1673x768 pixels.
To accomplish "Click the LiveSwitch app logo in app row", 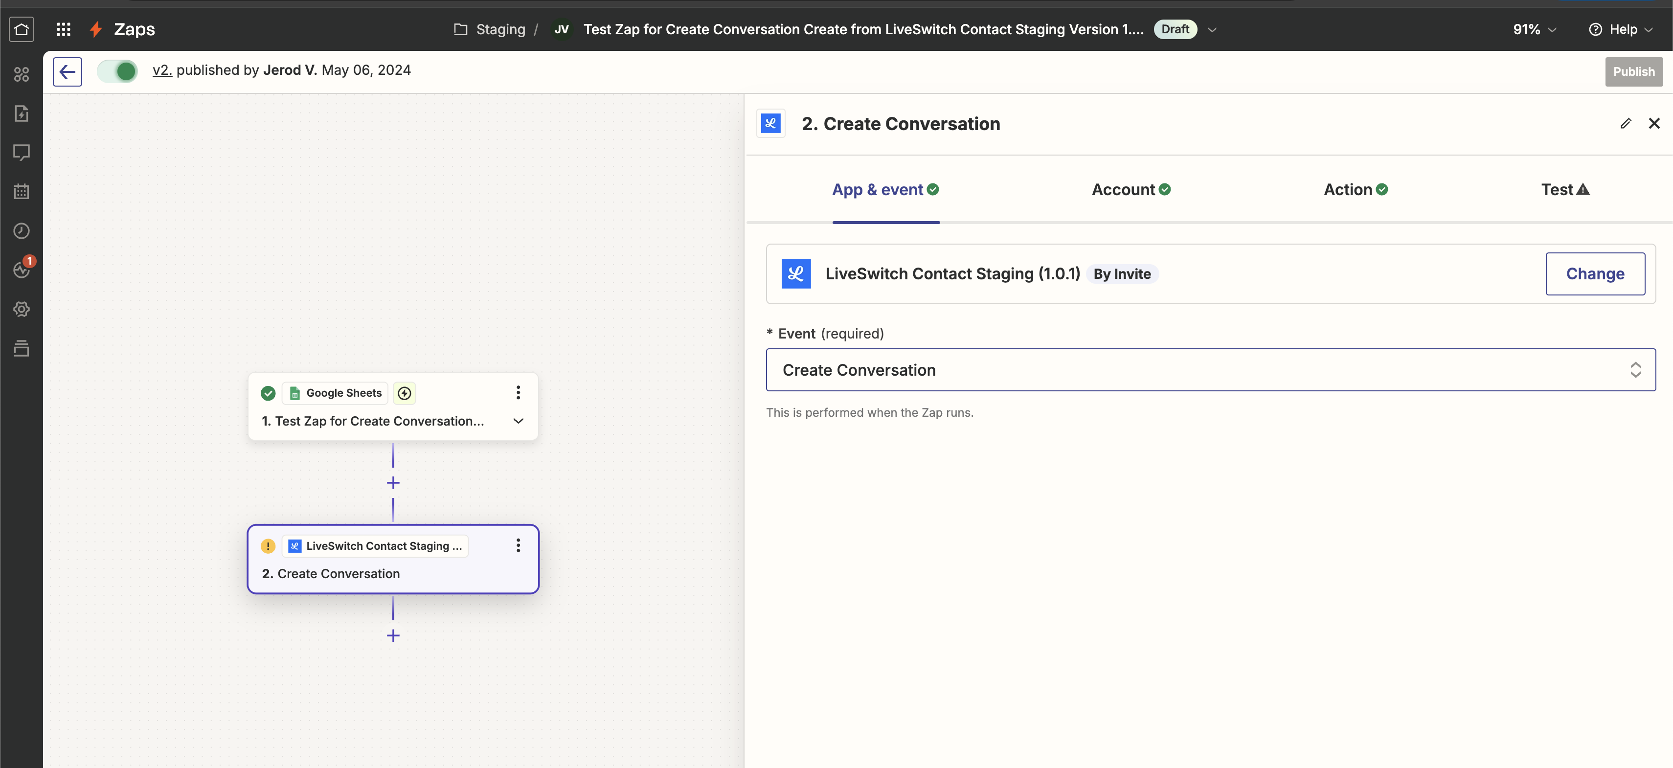I will click(x=795, y=274).
